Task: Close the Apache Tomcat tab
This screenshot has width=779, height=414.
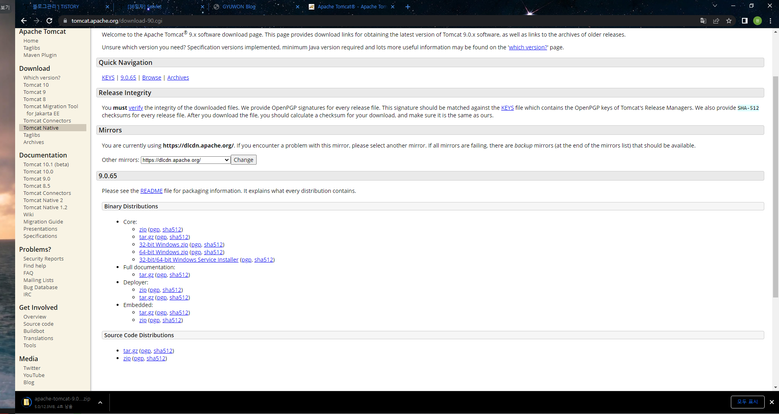Action: tap(393, 7)
